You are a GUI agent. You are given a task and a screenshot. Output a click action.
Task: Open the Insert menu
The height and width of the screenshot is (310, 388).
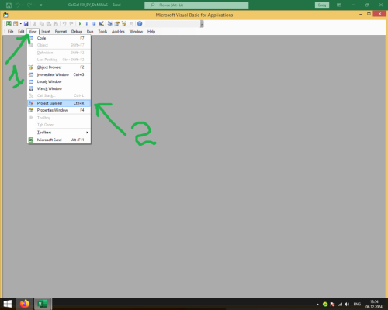[x=46, y=32]
